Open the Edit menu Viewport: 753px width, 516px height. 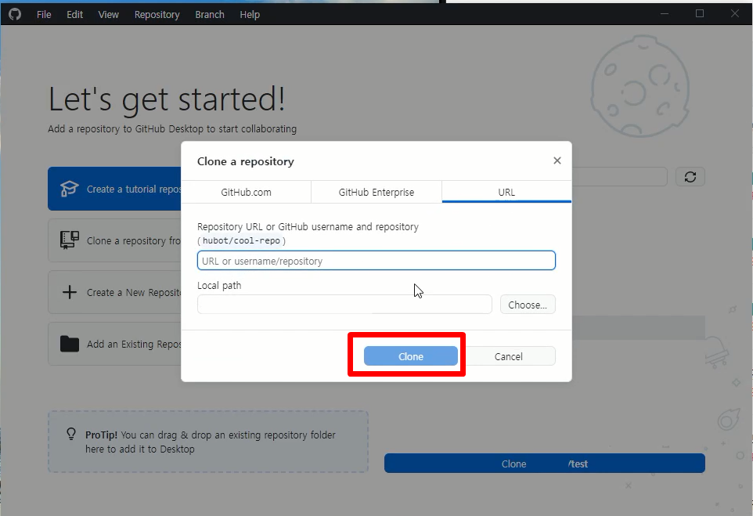74,14
